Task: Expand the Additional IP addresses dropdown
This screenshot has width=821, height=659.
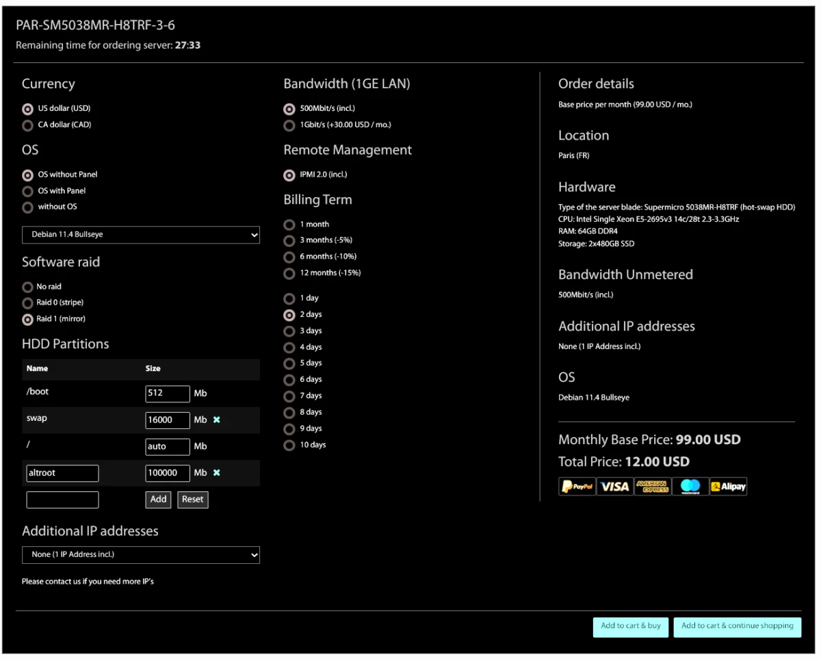Action: 140,555
